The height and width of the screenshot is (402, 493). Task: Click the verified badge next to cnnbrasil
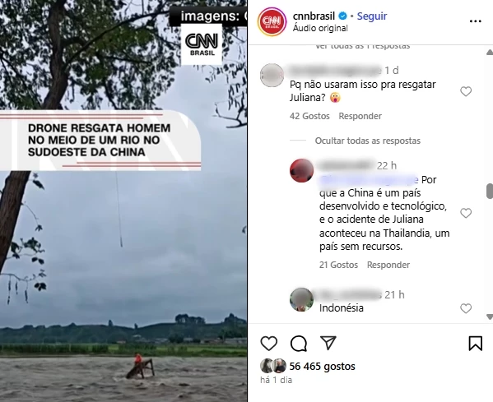[x=343, y=16]
